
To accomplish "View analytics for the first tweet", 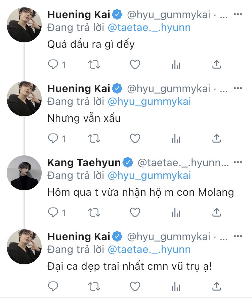I will (176, 64).
